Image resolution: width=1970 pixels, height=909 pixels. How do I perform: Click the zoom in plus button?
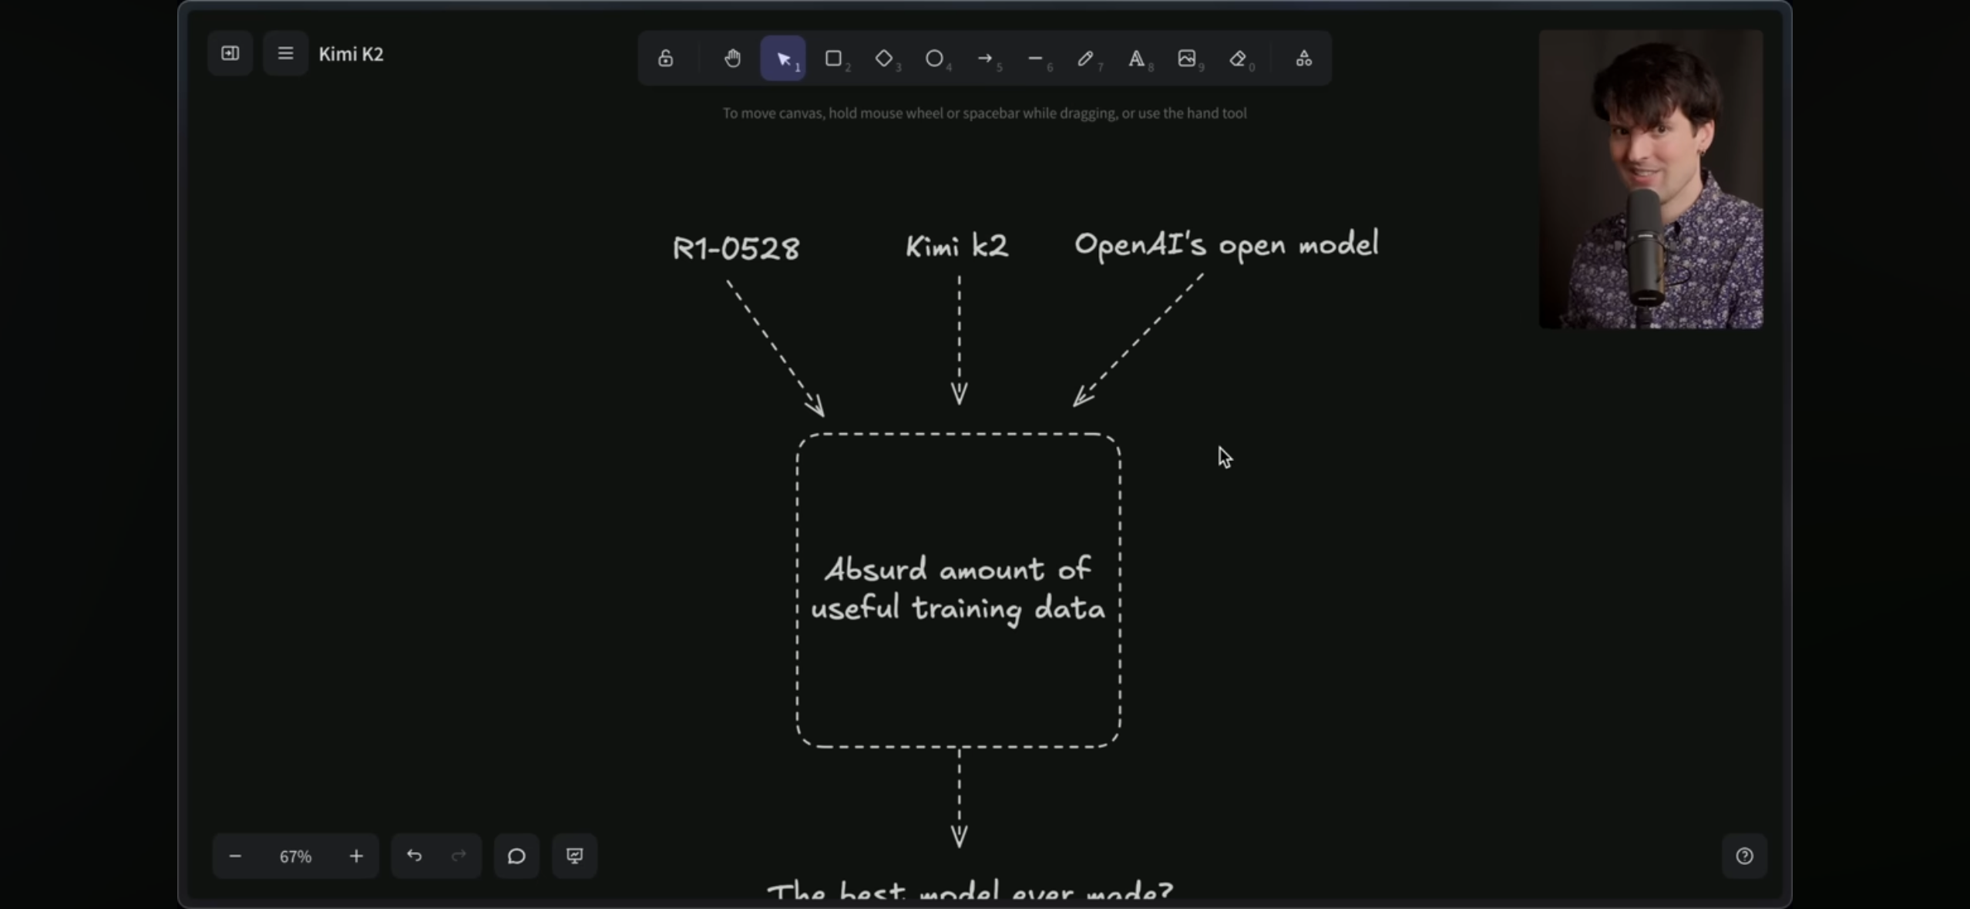tap(356, 856)
